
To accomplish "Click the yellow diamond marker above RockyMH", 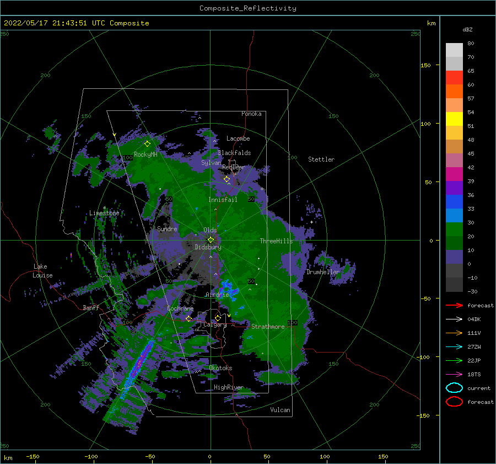I will pos(147,144).
